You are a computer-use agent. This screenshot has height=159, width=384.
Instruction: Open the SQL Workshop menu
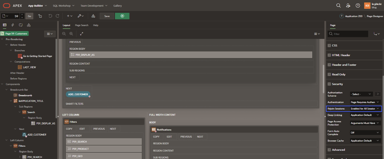(x=62, y=5)
